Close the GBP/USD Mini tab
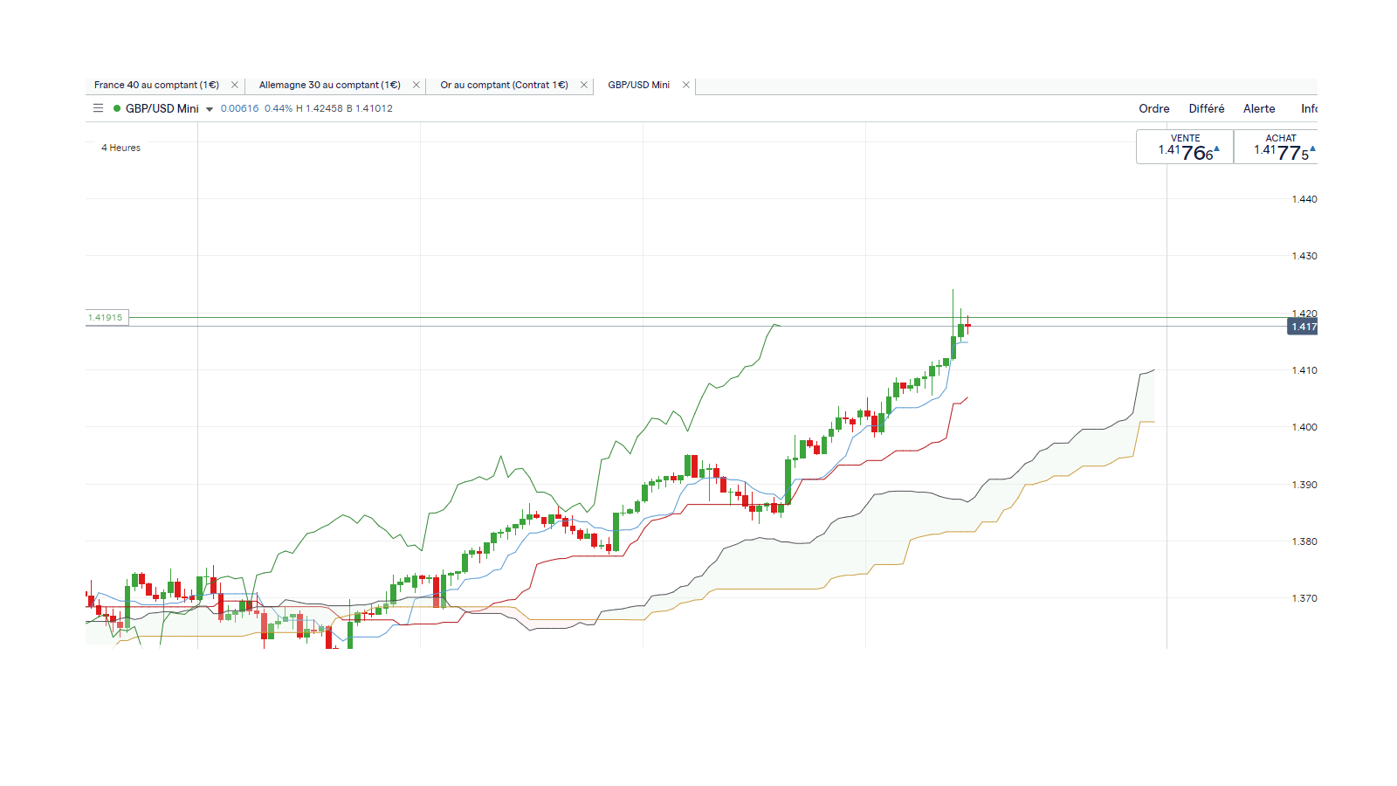Viewport: 1397px width, 786px height. 685,85
